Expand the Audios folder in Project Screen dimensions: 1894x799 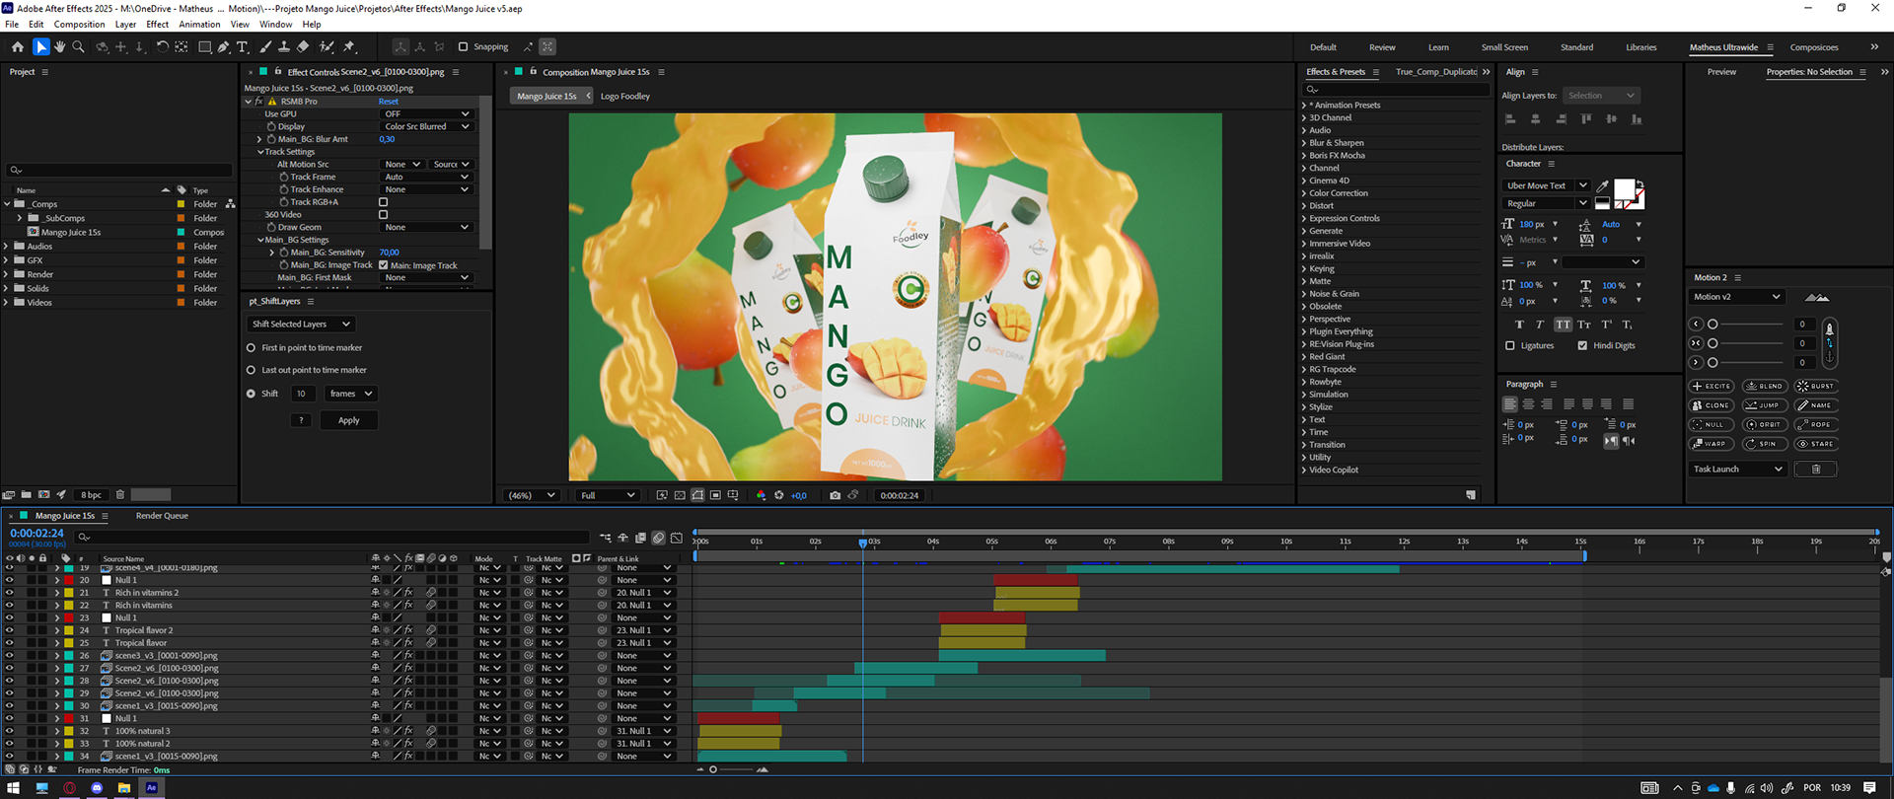(x=7, y=247)
